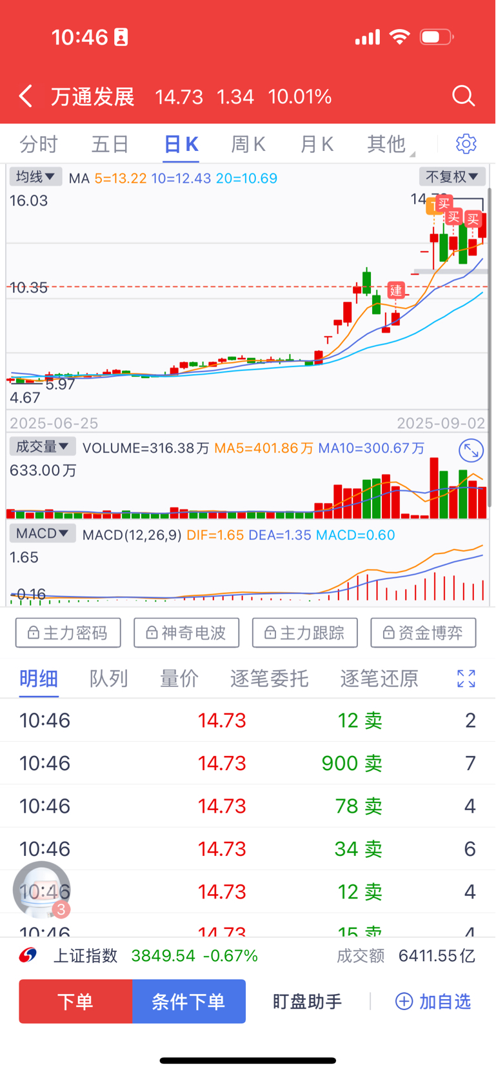
Task: Tap the DIF=1.65 MACD value
Action: (x=215, y=535)
